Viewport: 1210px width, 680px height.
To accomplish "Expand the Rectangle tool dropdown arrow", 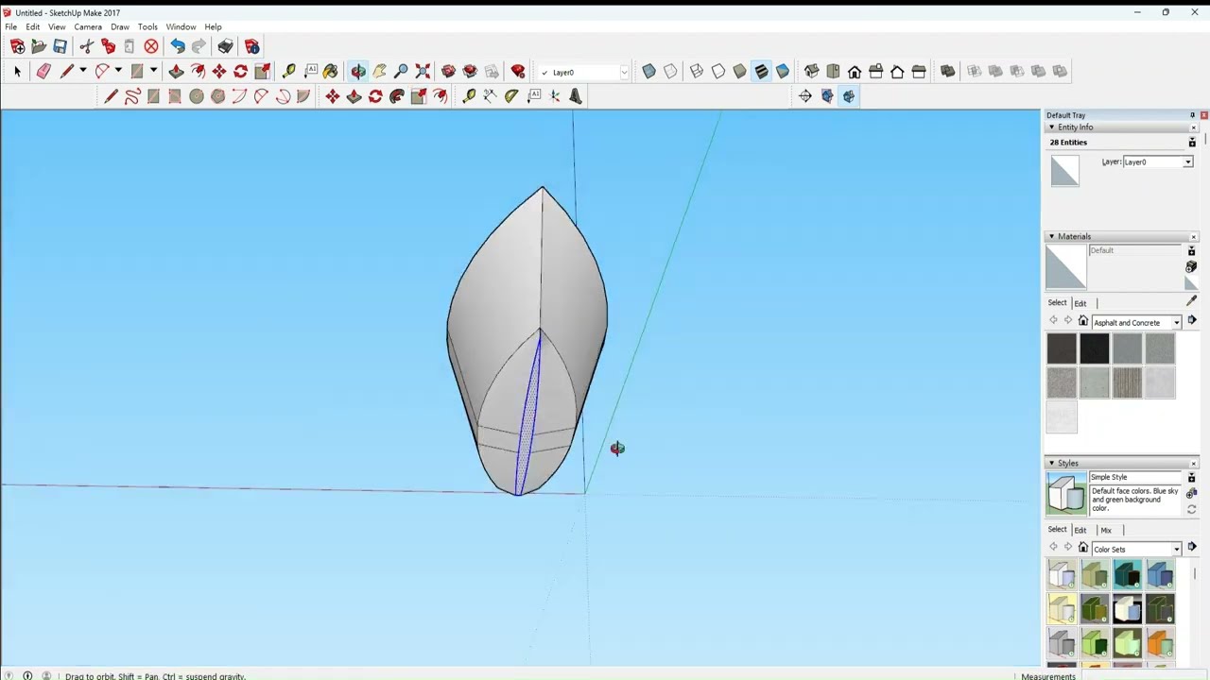I will point(153,71).
